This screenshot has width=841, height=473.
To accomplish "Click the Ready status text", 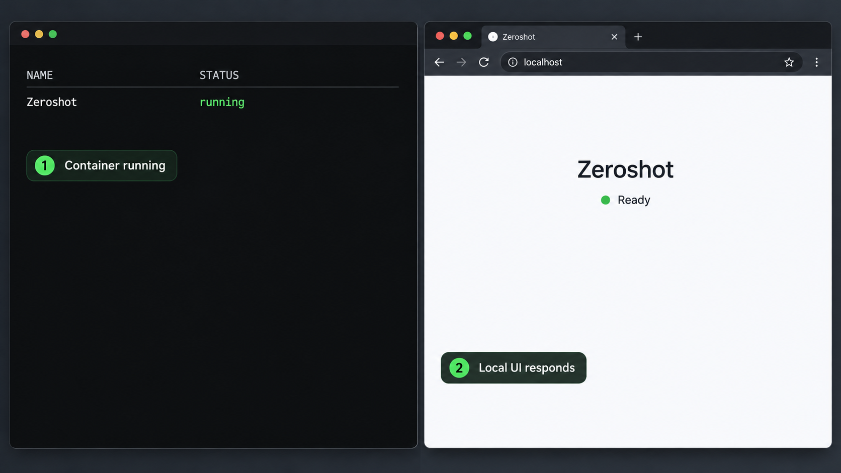I will 634,200.
